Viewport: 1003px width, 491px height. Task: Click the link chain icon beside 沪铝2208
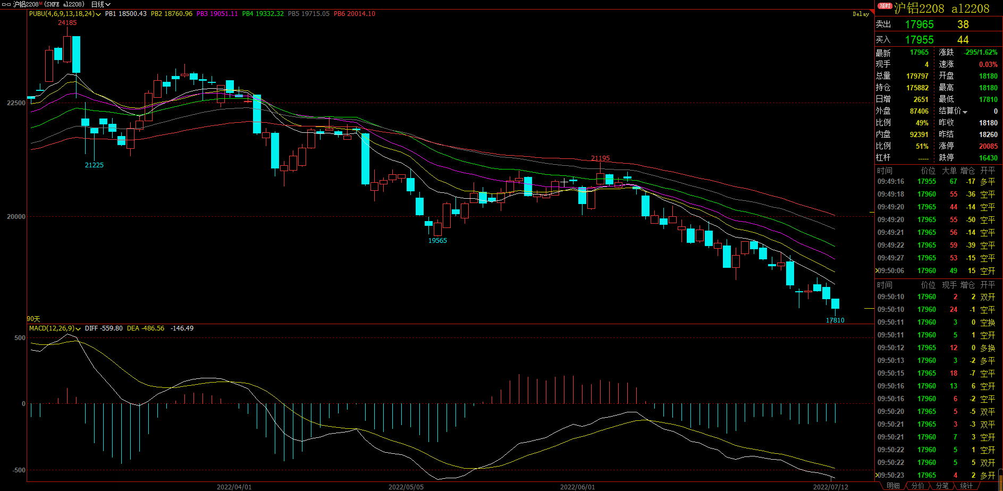click(x=6, y=4)
